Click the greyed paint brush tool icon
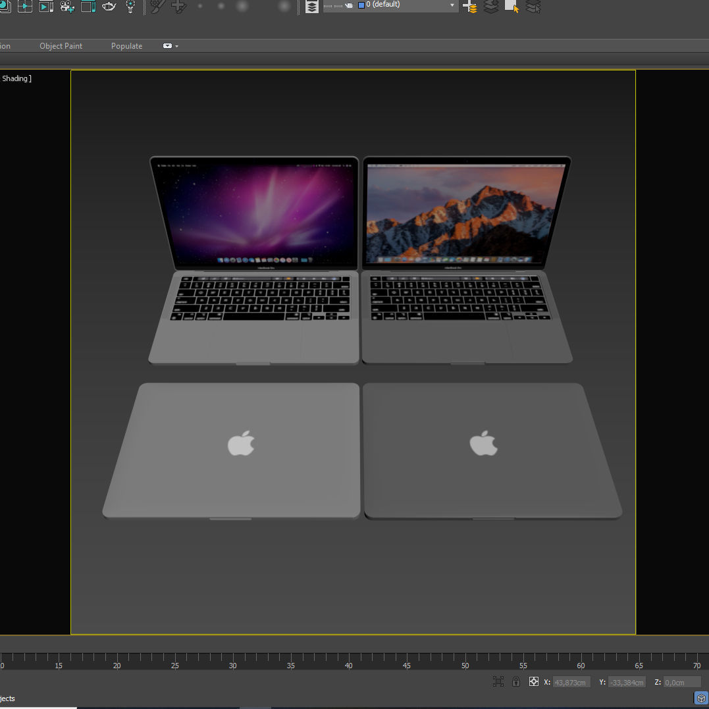The image size is (709, 709). point(157,7)
